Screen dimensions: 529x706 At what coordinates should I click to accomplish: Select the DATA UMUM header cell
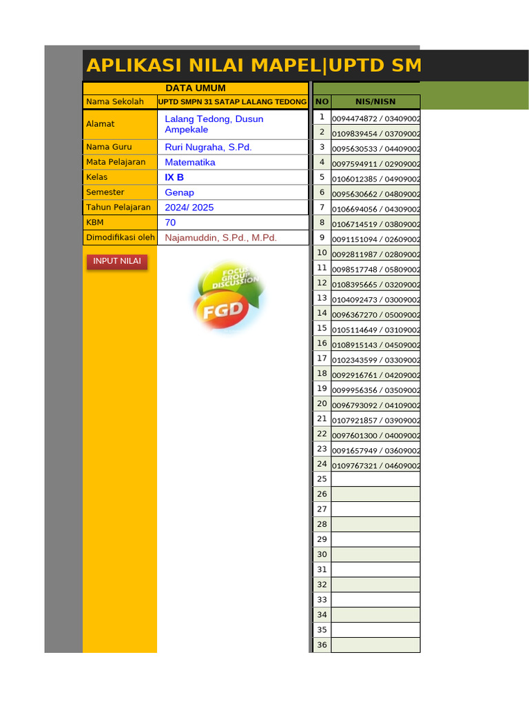point(196,88)
